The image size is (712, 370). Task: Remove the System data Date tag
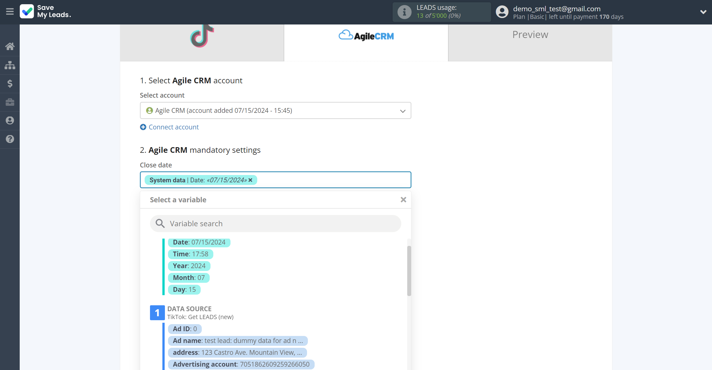pos(250,180)
